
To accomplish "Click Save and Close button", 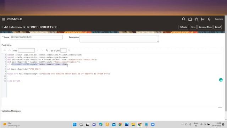I will coord(205,27).
